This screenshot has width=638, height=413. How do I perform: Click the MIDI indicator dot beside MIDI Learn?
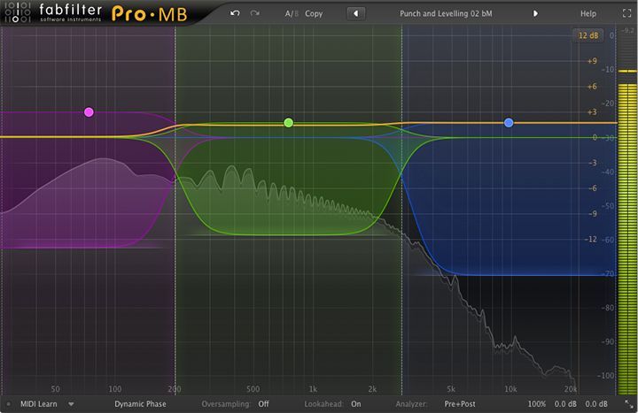coord(9,404)
